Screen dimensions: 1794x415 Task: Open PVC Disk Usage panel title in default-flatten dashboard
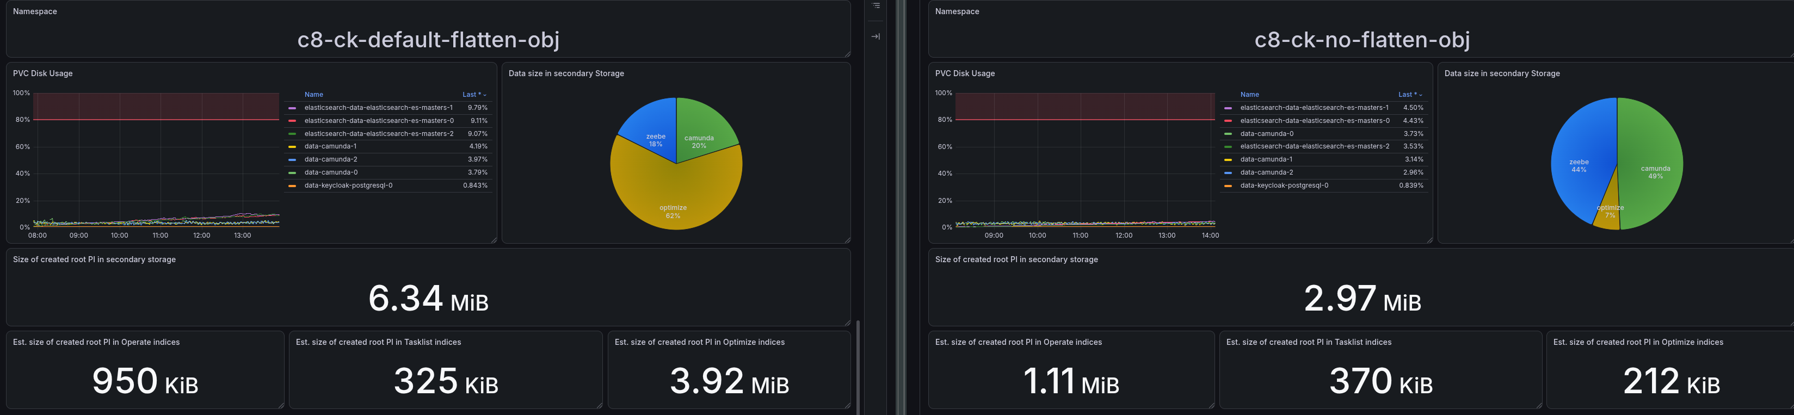coord(42,73)
